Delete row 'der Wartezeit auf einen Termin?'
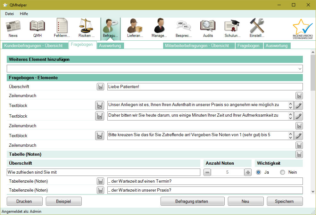 tap(100, 181)
